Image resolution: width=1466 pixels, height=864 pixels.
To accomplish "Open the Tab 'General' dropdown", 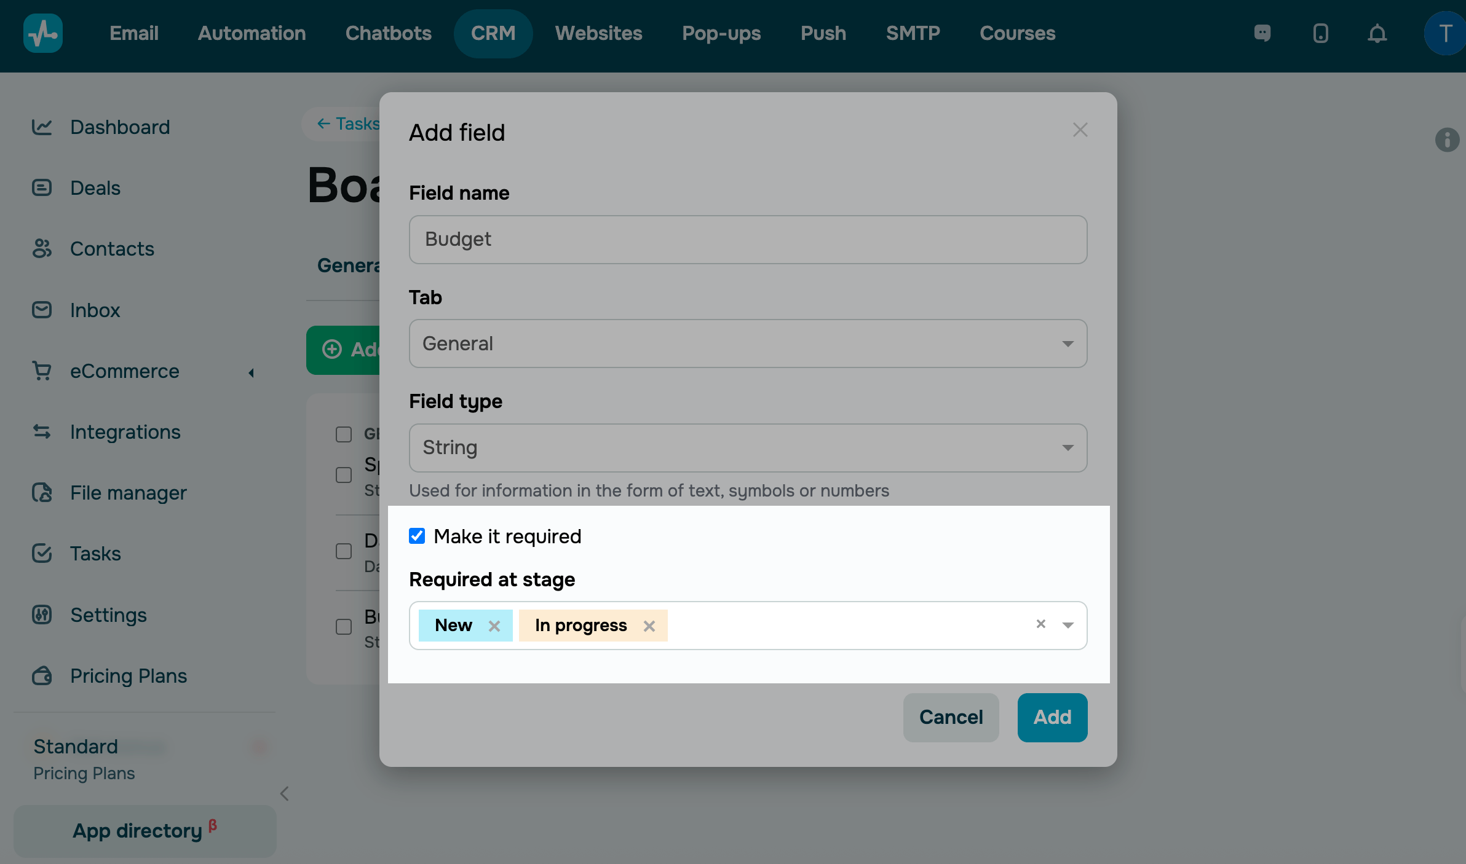I will coord(747,344).
